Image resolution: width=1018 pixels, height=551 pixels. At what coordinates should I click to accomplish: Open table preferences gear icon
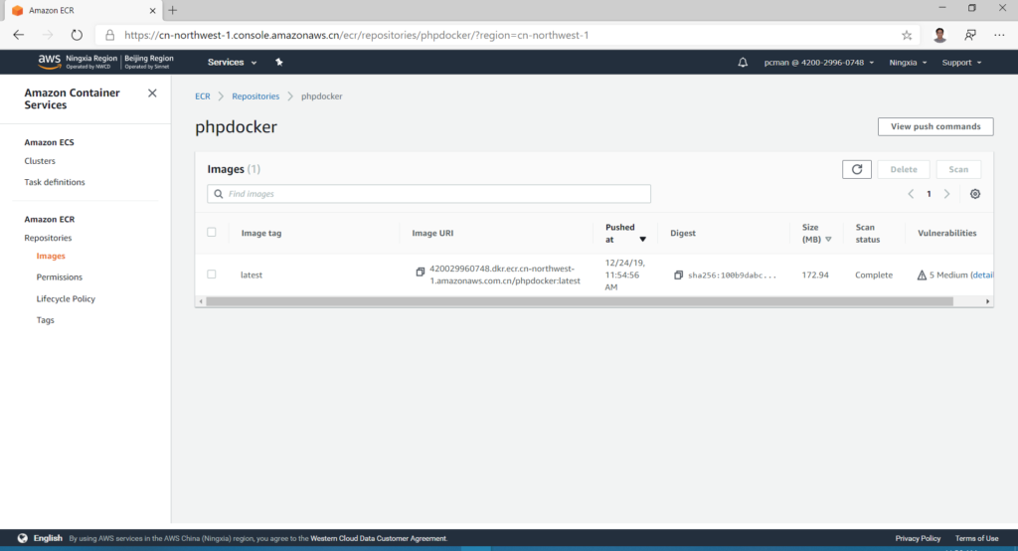975,194
